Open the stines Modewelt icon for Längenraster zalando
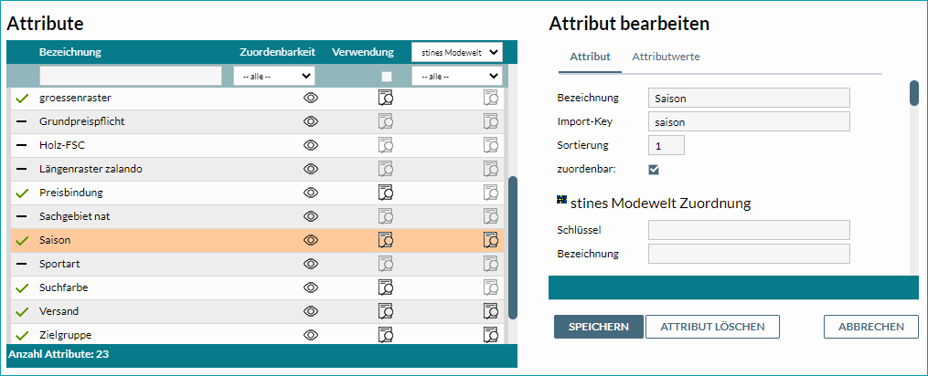This screenshot has width=928, height=376. [491, 169]
